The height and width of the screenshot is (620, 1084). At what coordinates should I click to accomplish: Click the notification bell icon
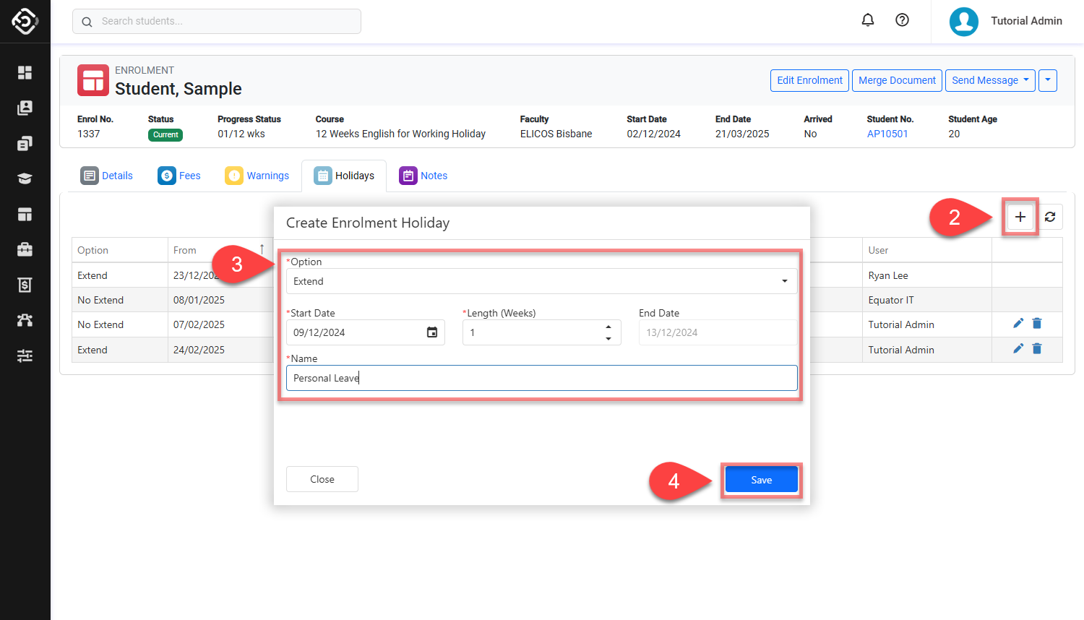[x=868, y=20]
